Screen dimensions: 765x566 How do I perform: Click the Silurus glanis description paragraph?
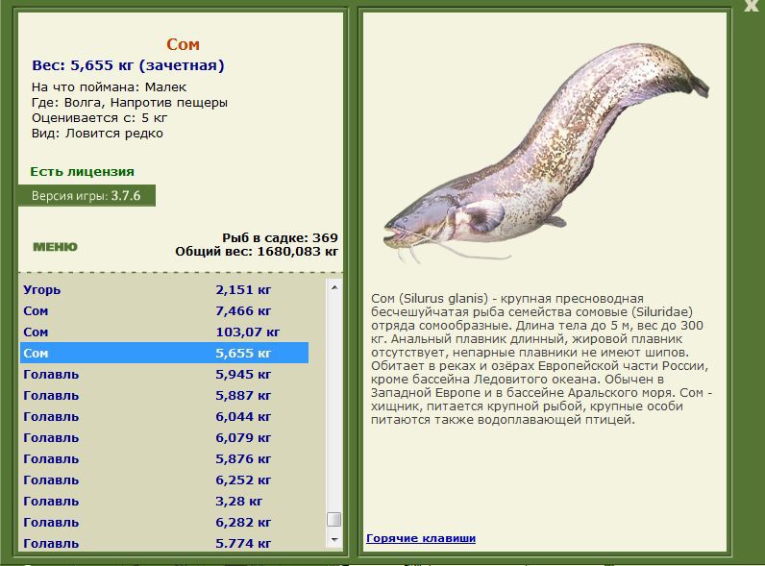pos(541,358)
